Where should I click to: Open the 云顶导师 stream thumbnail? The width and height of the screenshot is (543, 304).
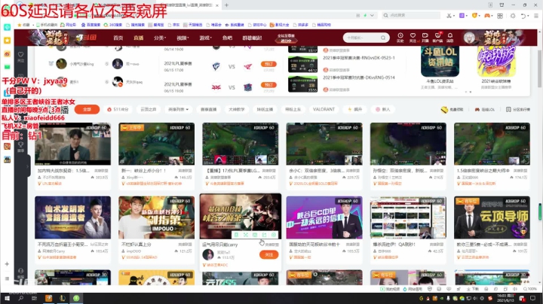click(492, 217)
